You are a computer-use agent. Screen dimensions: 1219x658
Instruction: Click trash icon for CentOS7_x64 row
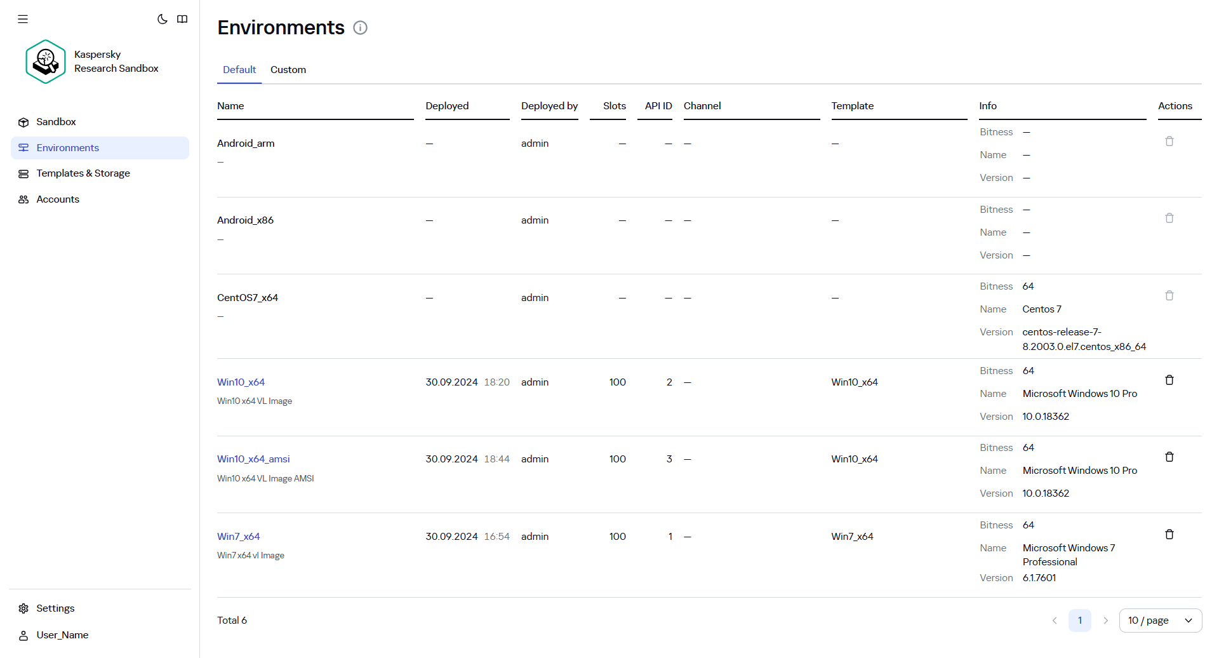(1169, 295)
